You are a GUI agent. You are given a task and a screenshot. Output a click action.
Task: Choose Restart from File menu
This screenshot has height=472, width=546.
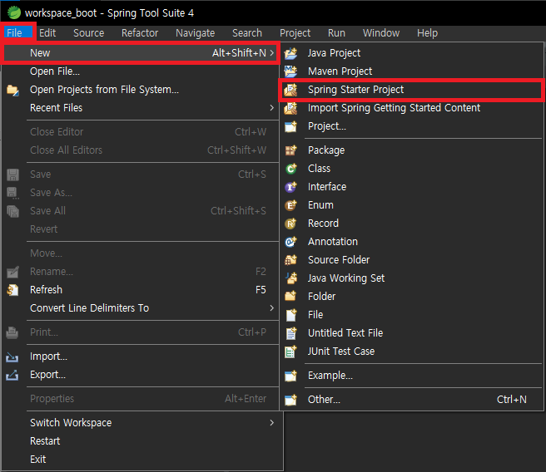tap(141, 441)
